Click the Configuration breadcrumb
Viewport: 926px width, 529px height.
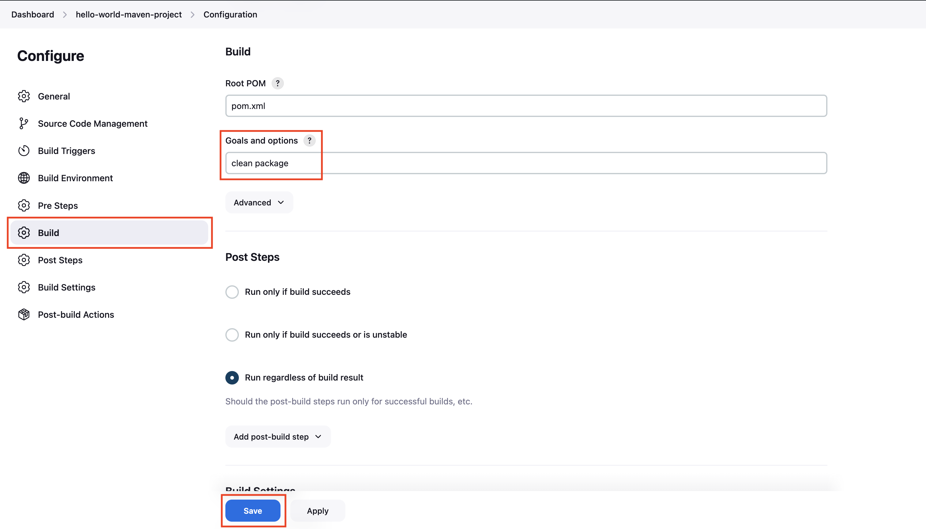(230, 14)
